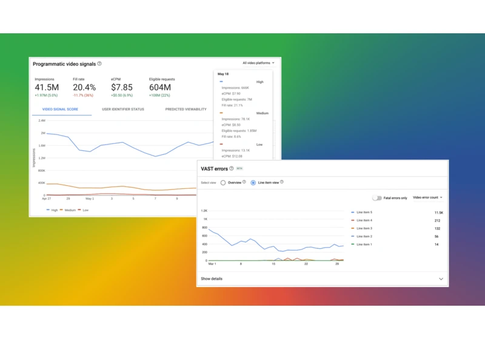Click the +1.97M (5.0%) impressions change
The image size is (485, 339).
click(x=46, y=96)
